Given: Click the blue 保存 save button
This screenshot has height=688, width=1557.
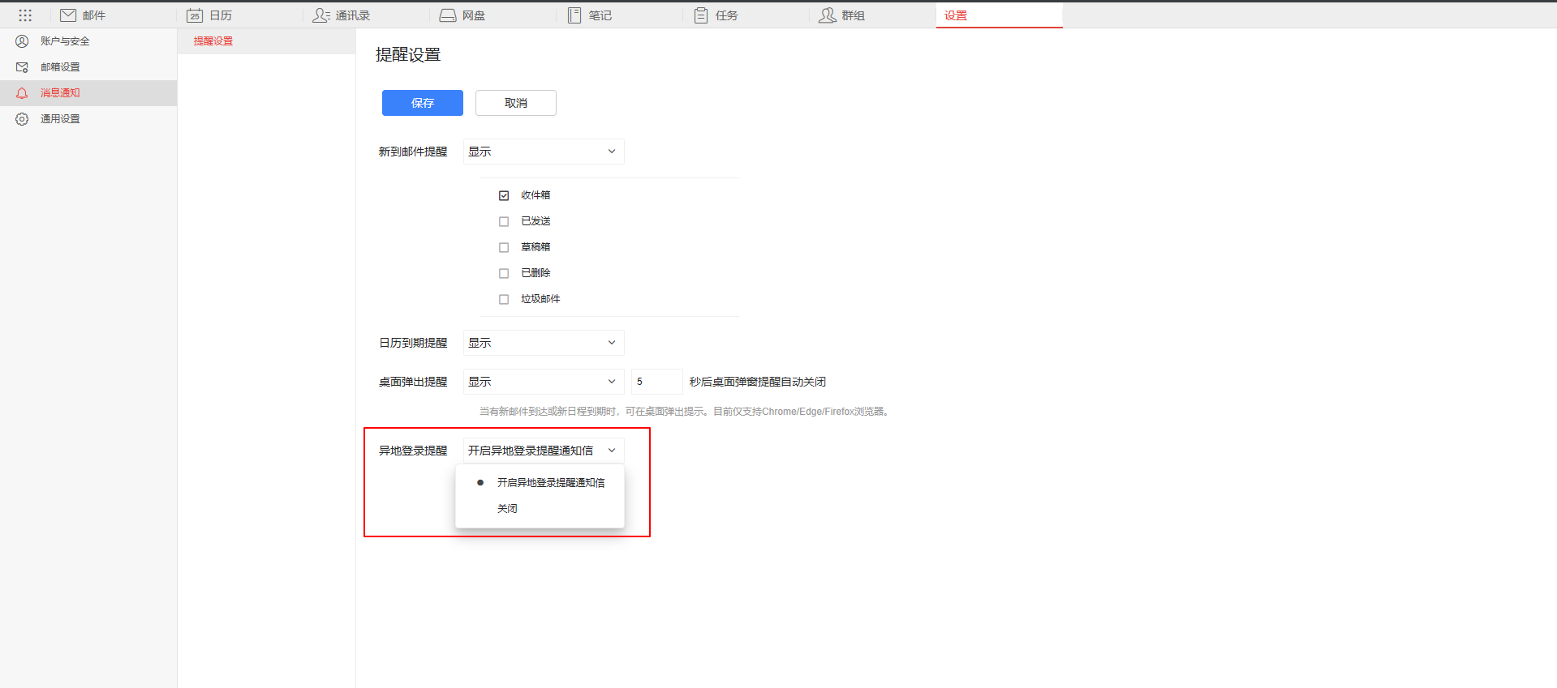Looking at the screenshot, I should (422, 103).
